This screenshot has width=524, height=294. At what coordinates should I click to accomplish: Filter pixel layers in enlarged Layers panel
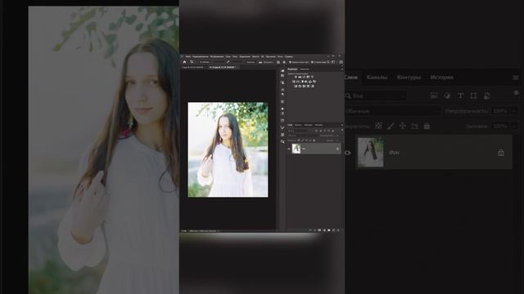click(434, 96)
